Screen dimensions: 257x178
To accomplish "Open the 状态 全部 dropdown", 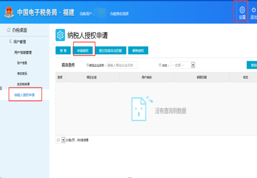I will (182, 65).
